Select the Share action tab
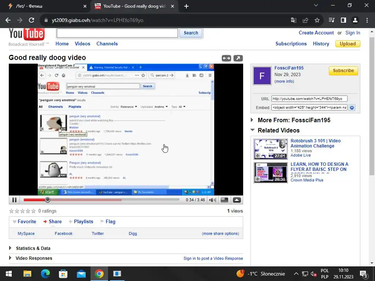 (52, 221)
